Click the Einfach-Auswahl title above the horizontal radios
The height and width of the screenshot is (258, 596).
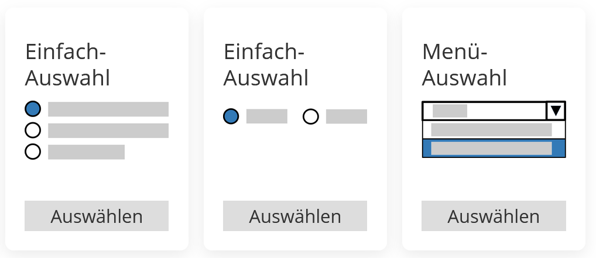coord(266,65)
